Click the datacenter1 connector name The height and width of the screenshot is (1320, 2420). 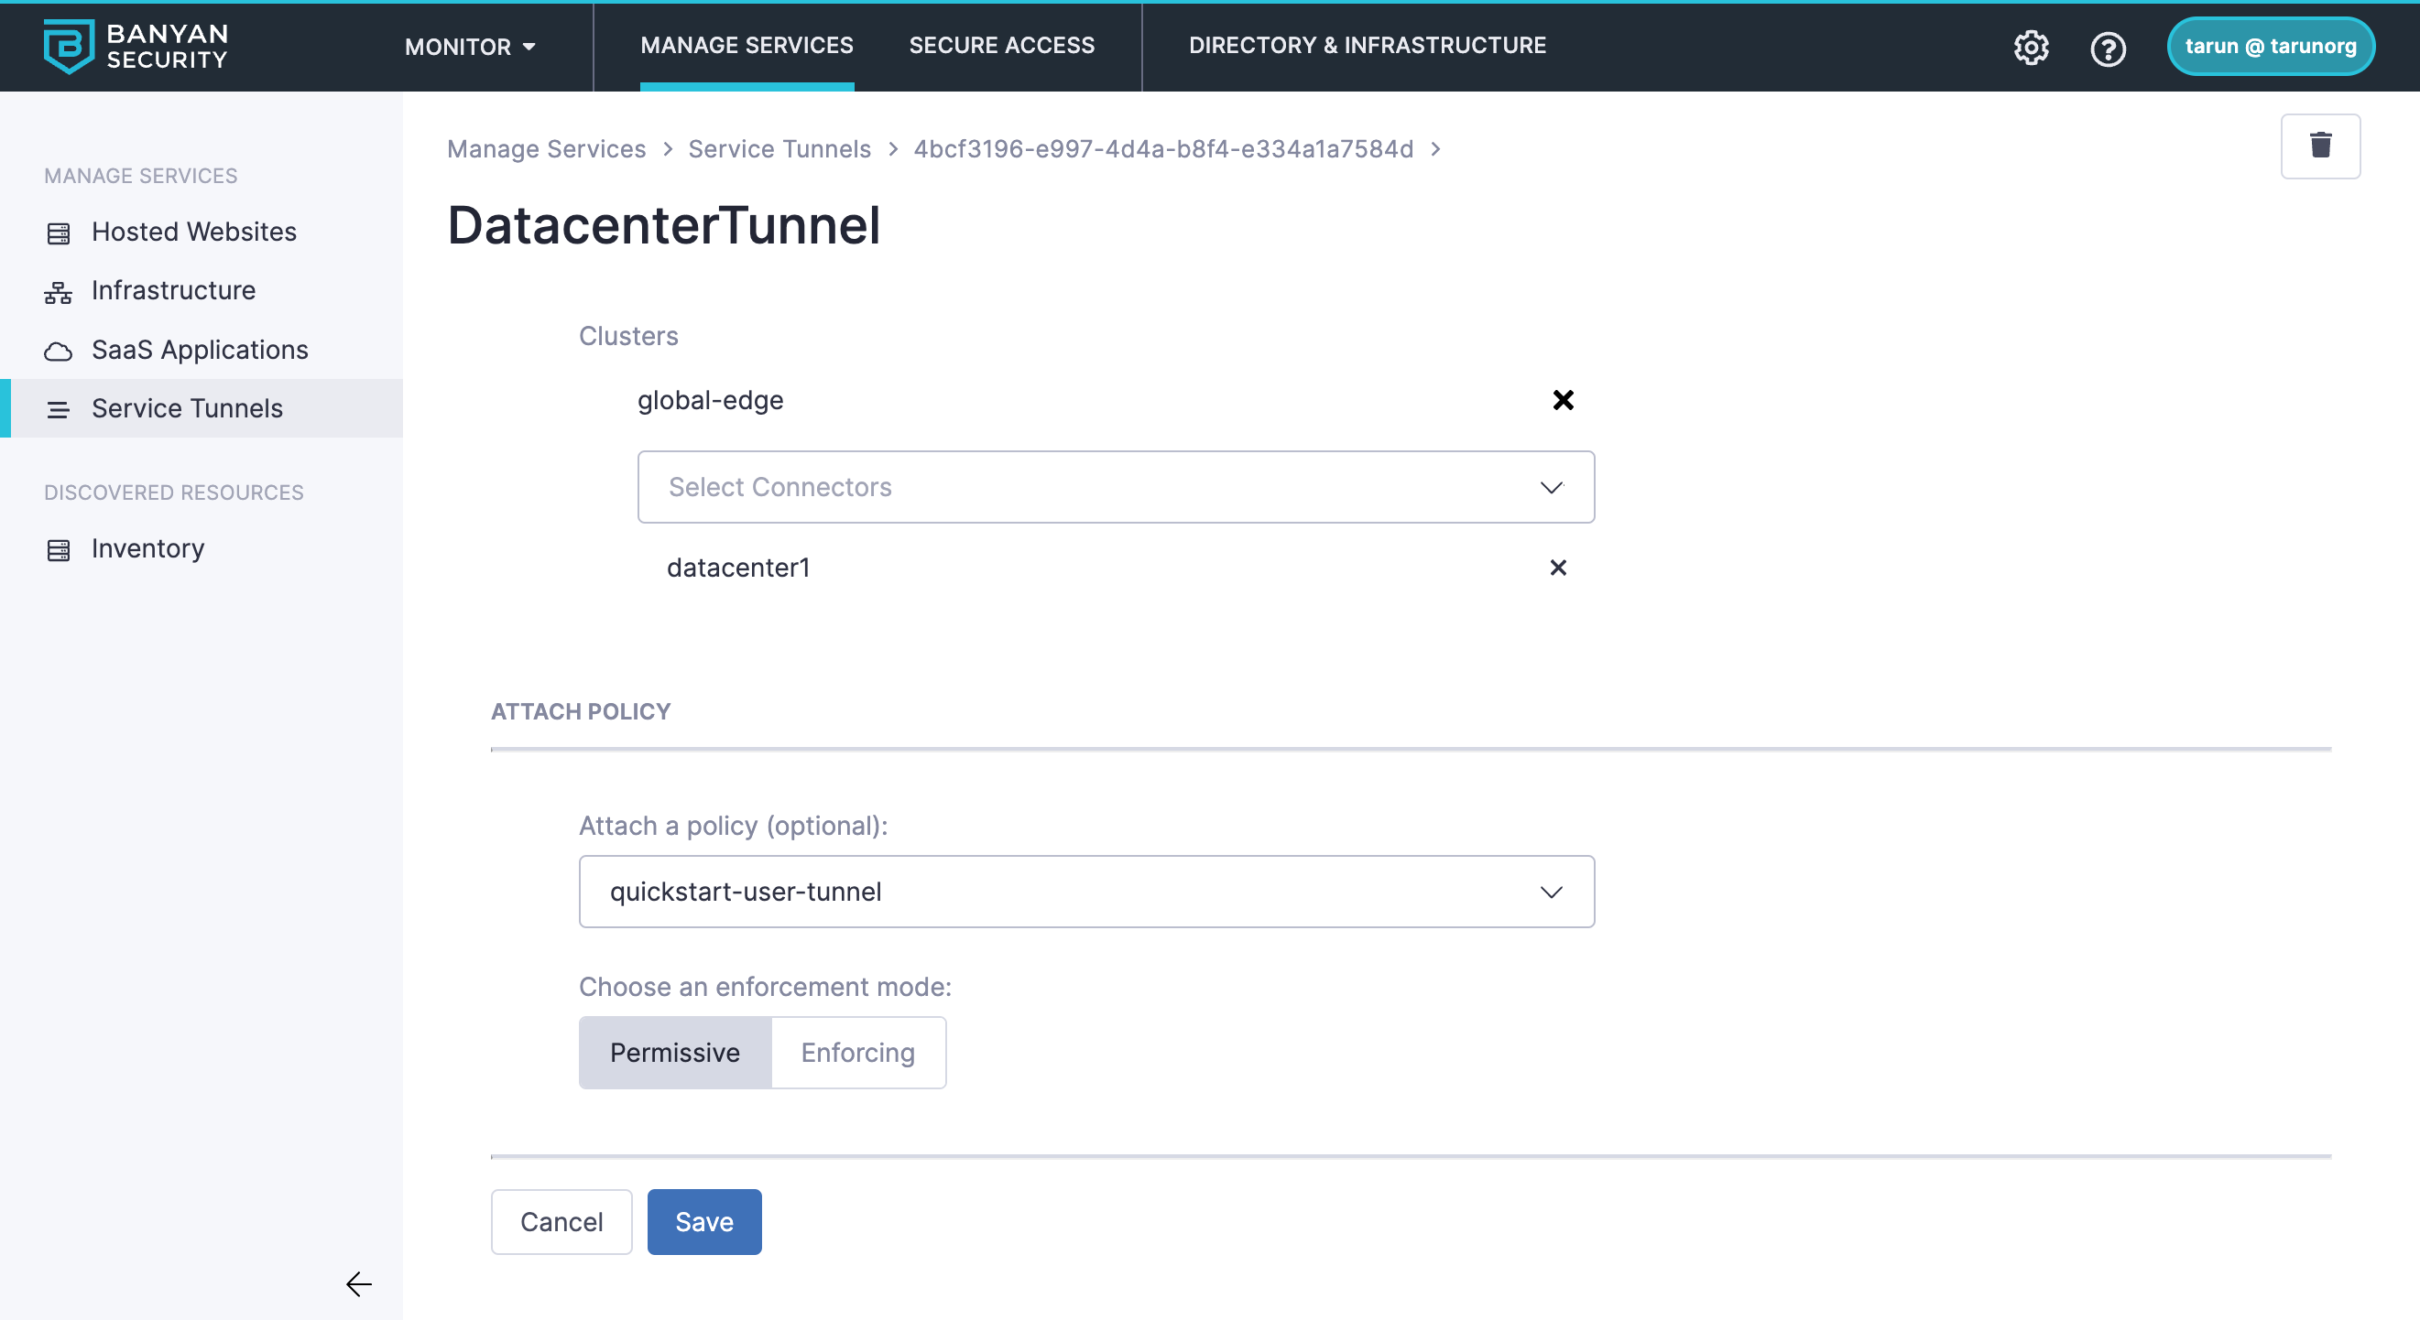pyautogui.click(x=737, y=567)
